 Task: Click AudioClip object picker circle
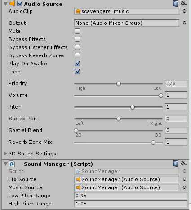184,11
